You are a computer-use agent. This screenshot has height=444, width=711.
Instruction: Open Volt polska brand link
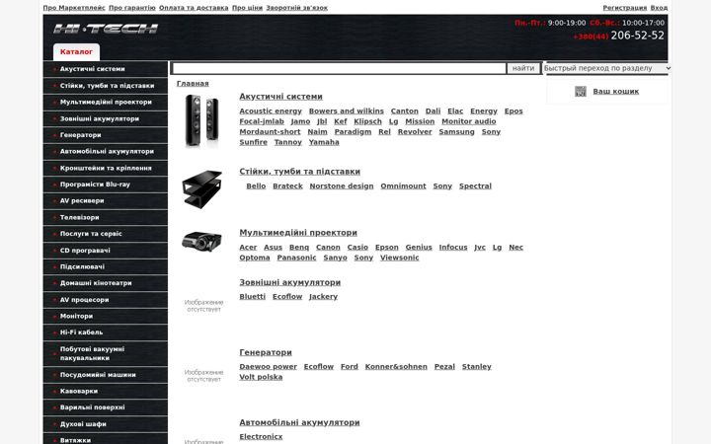(261, 377)
